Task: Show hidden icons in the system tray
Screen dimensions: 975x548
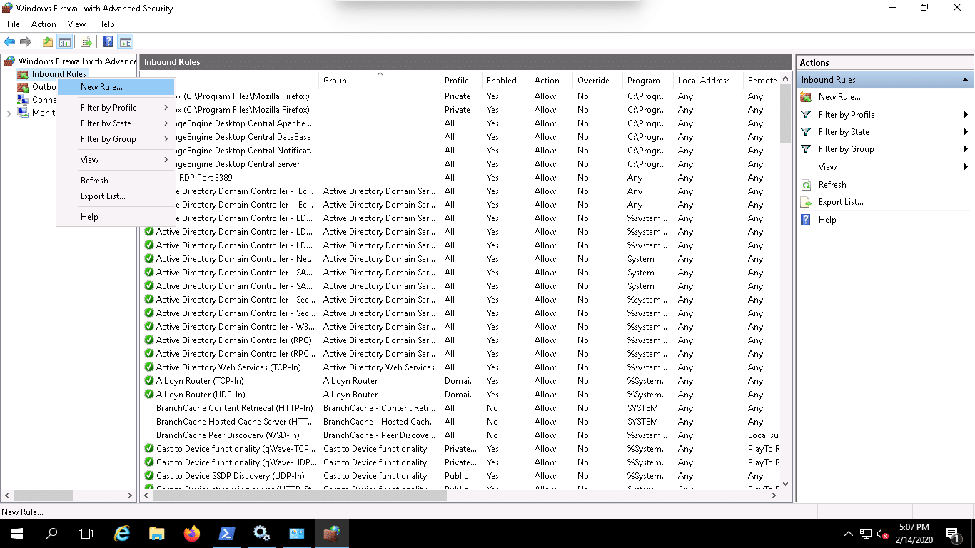Action: pyautogui.click(x=849, y=534)
